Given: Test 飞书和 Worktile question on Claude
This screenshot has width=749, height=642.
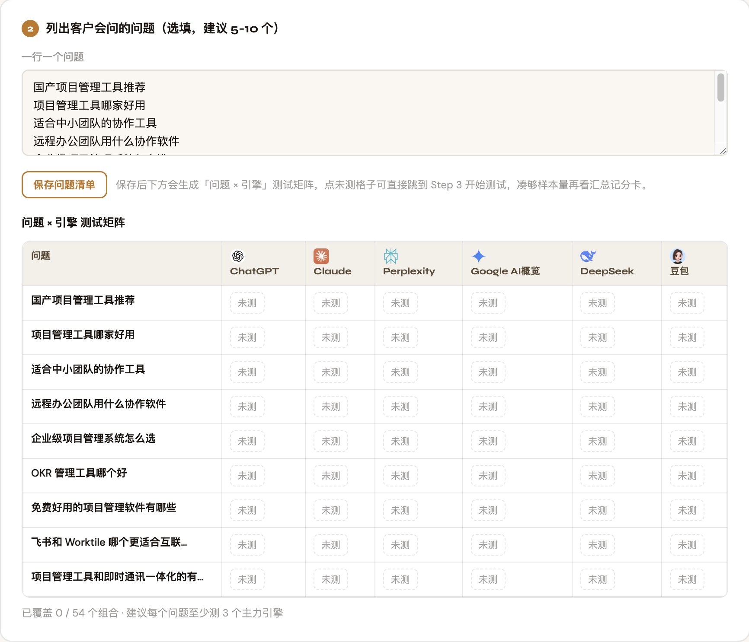Looking at the screenshot, I should [x=331, y=545].
